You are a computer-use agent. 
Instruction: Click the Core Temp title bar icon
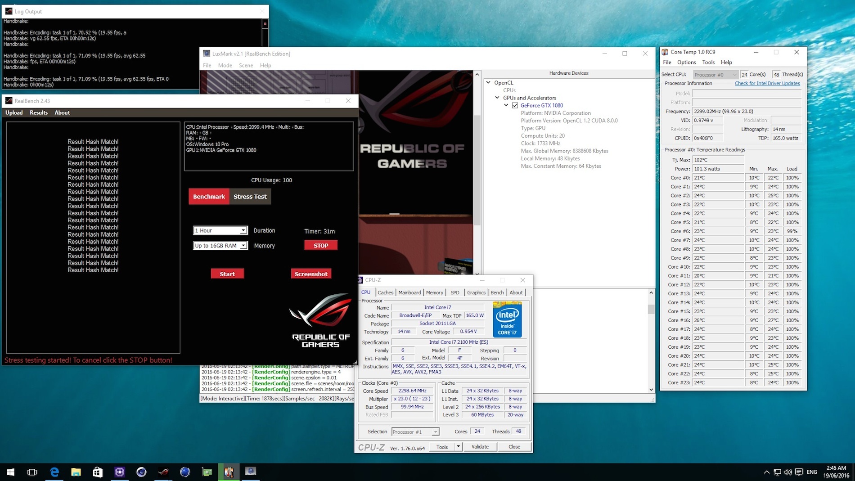[x=665, y=52]
